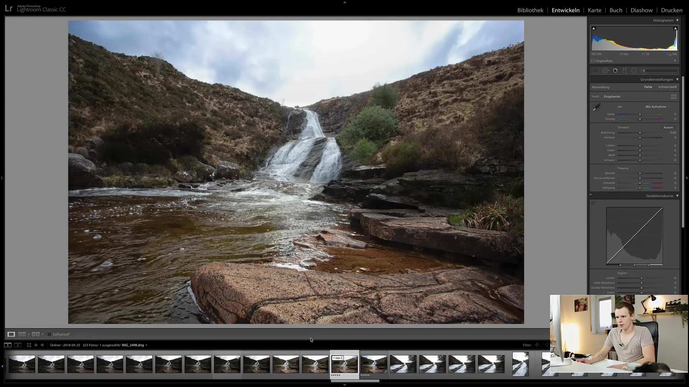689x387 pixels.
Task: Set treatment to Schwarzweiß
Action: tap(667, 87)
